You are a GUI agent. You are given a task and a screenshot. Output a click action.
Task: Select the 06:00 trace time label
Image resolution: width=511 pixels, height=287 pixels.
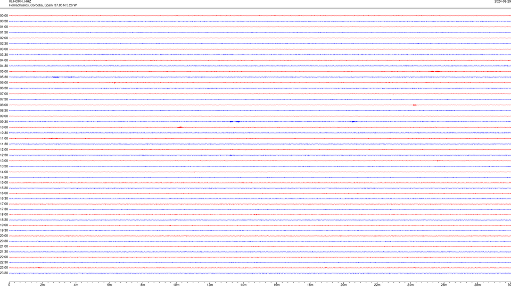(4, 83)
